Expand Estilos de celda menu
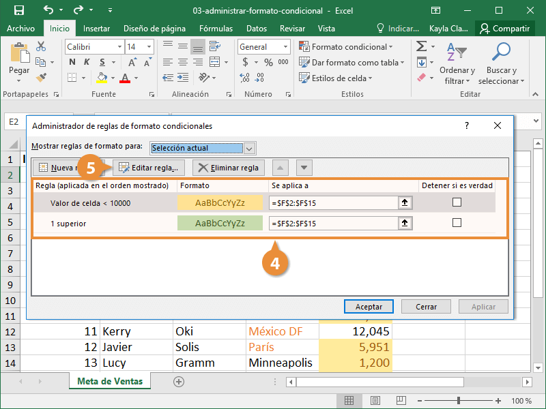Screen dimensions: 546x409 336,78
